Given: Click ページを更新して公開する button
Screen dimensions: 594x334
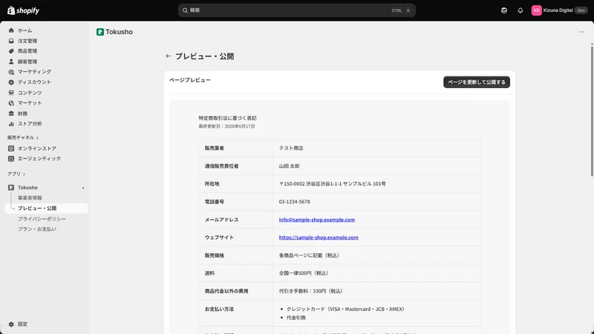Looking at the screenshot, I should click(x=477, y=82).
